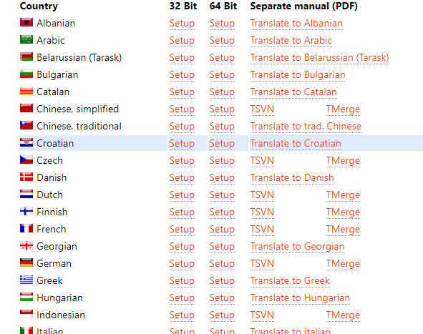Click the Czech flag icon
This screenshot has height=334, width=423.
[x=26, y=160]
